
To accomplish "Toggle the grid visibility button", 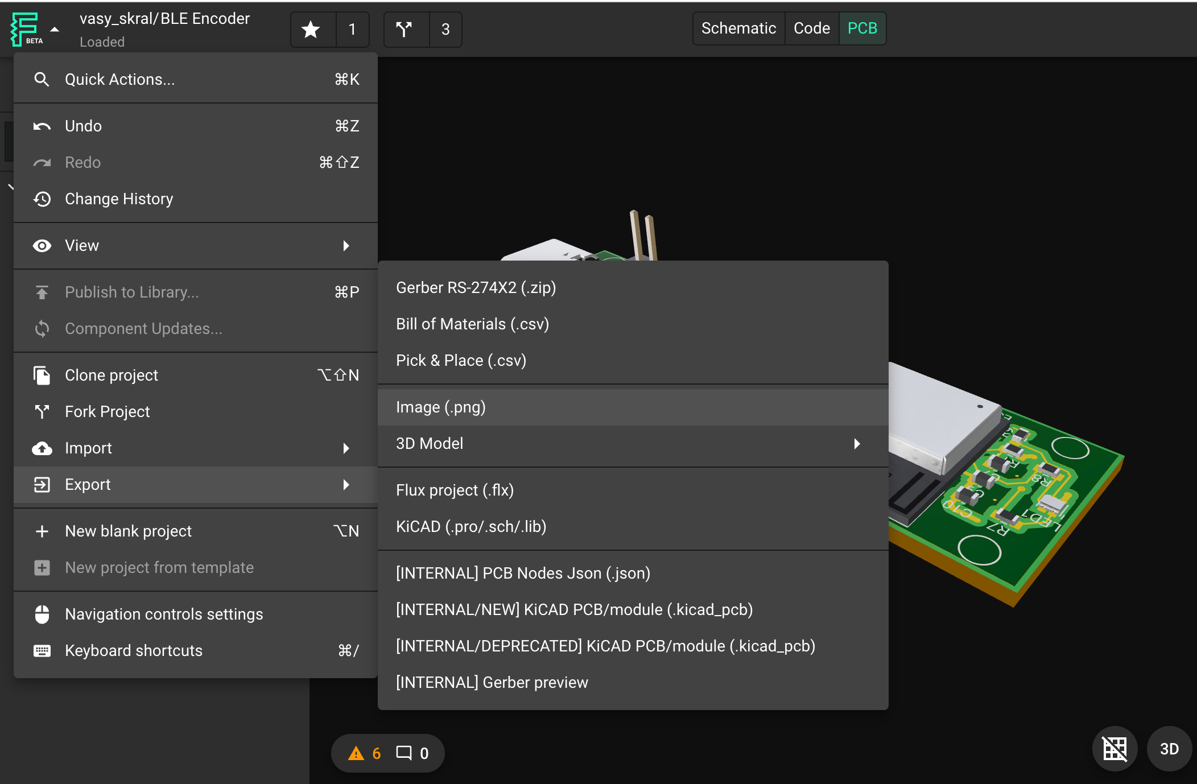I will [x=1115, y=749].
